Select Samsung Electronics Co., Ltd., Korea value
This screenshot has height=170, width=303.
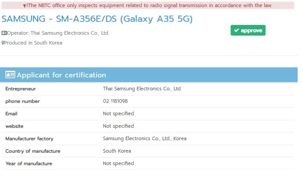[x=144, y=139]
